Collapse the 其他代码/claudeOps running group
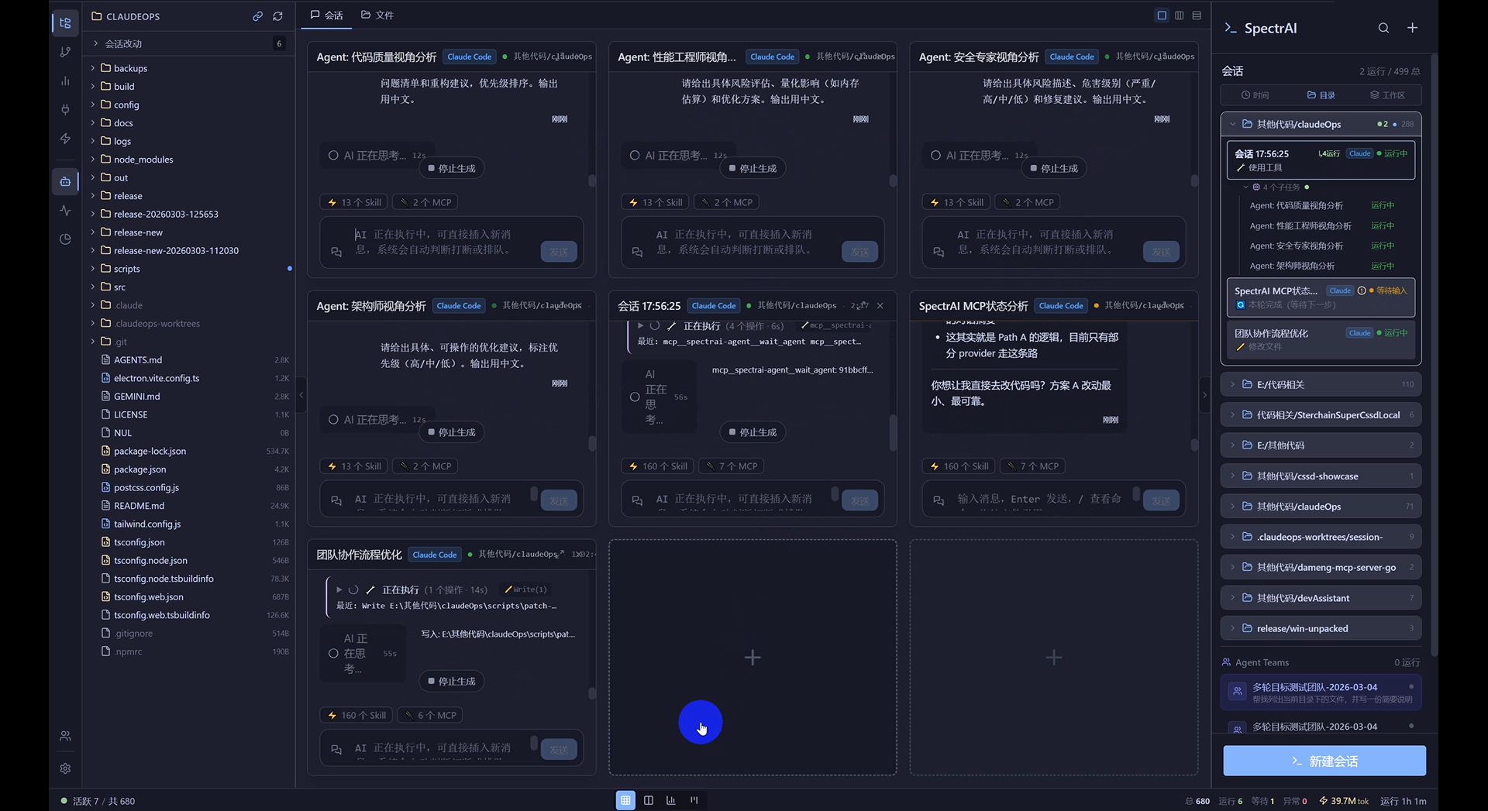Viewport: 1488px width, 811px height. coord(1232,124)
